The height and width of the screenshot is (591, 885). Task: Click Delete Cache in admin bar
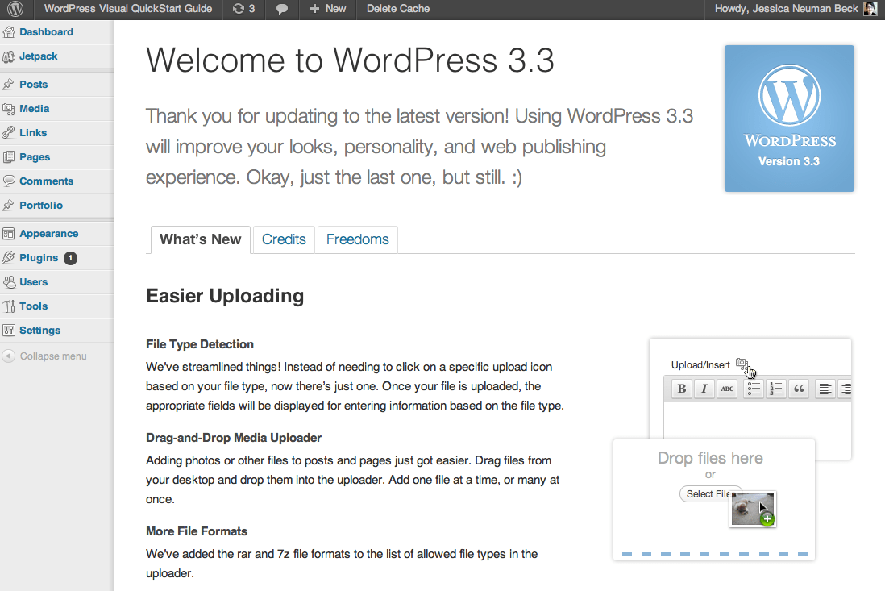(x=398, y=9)
